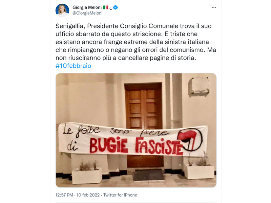Open the three-dot more options menu

[x=214, y=7]
